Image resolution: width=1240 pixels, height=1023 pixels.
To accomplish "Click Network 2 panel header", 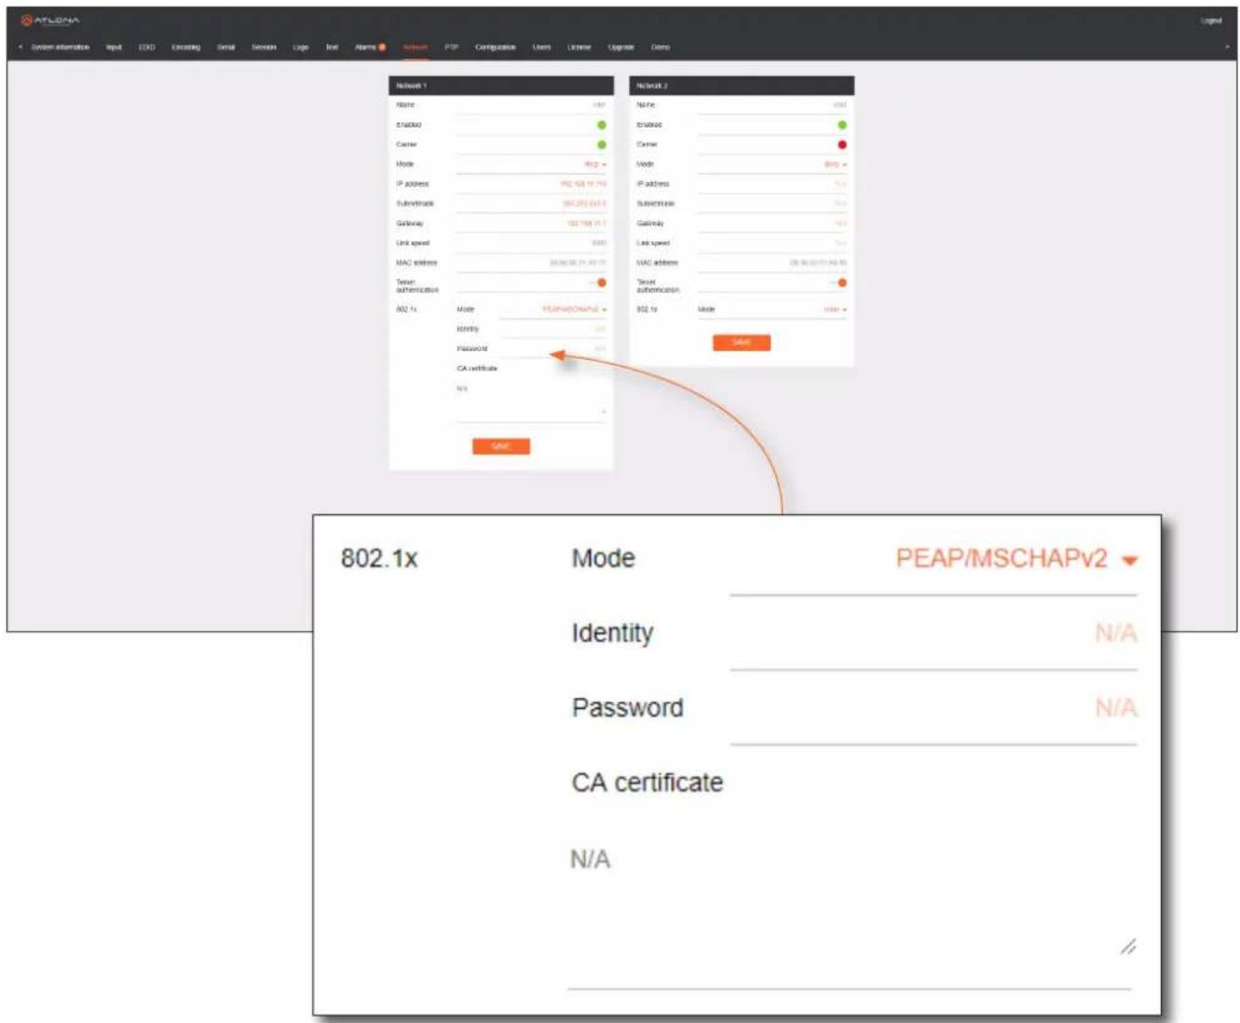I will point(742,86).
